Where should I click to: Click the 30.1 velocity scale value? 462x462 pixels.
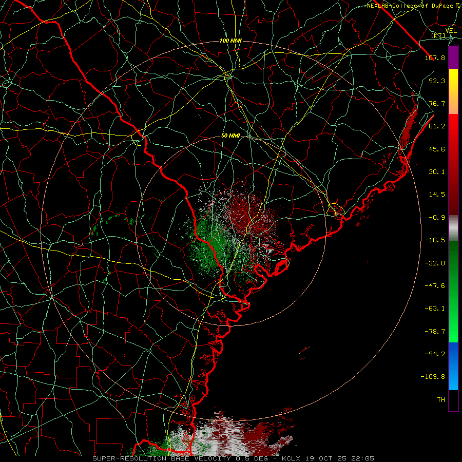click(437, 172)
